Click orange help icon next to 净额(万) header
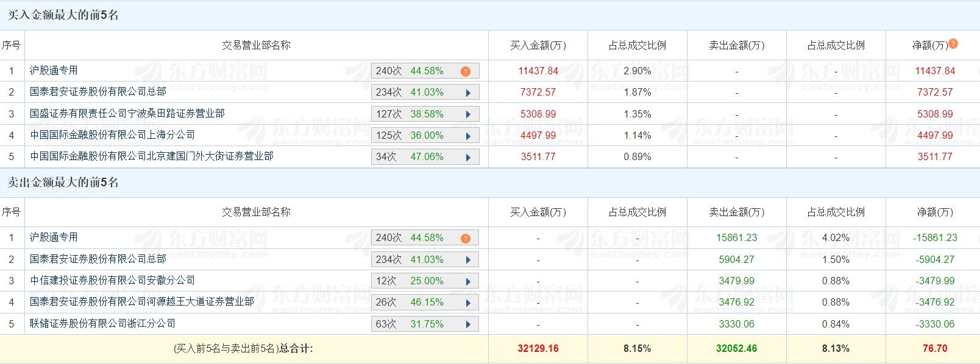This screenshot has width=980, height=364. tap(953, 43)
